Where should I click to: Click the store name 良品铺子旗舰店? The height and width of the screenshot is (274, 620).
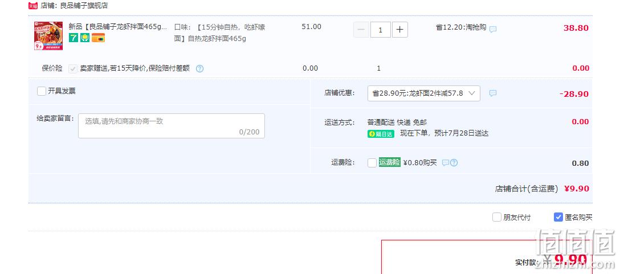point(84,6)
